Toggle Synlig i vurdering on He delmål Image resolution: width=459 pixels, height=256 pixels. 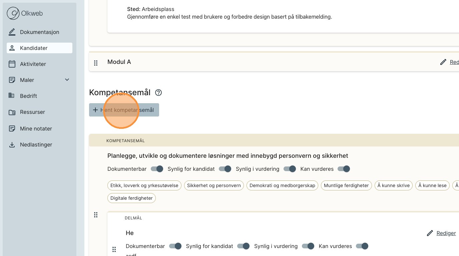point(308,246)
